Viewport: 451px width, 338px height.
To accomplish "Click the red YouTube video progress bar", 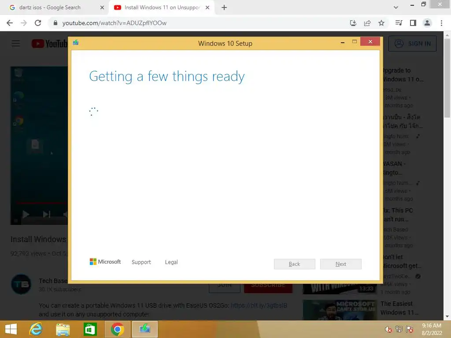I will tap(42, 203).
